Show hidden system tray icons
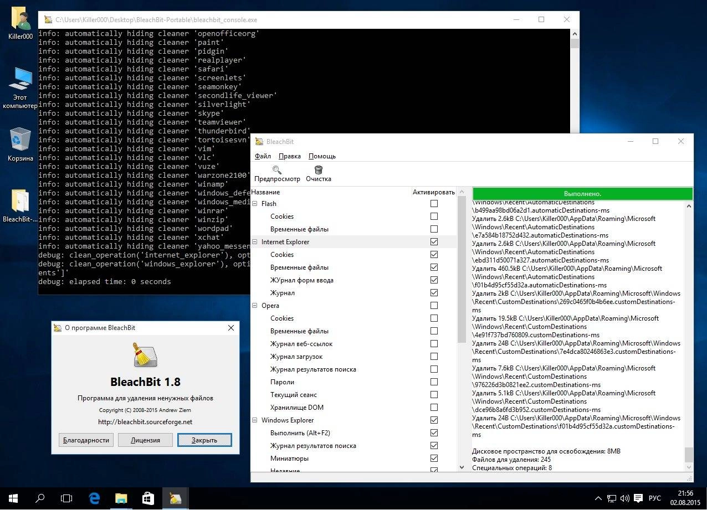Screen dimensions: 707x510 598,498
